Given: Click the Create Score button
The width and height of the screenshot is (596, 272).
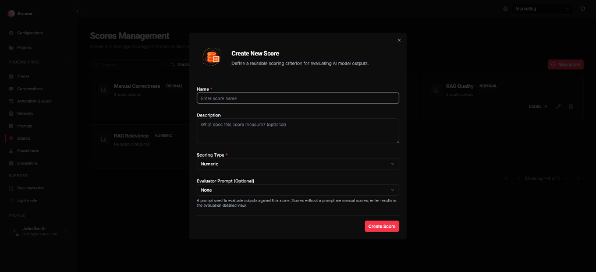Looking at the screenshot, I should [382, 226].
